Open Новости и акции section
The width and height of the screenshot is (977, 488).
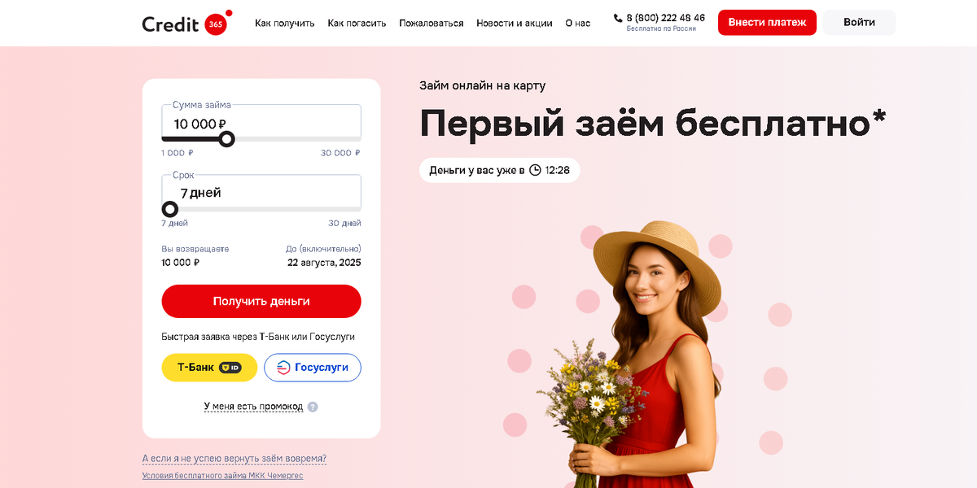(x=515, y=23)
